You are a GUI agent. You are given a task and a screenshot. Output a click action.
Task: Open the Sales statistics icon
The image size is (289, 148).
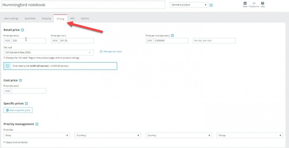click(x=245, y=4)
